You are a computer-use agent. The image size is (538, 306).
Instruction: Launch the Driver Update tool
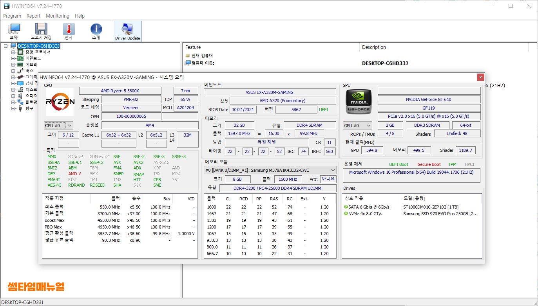click(x=127, y=31)
